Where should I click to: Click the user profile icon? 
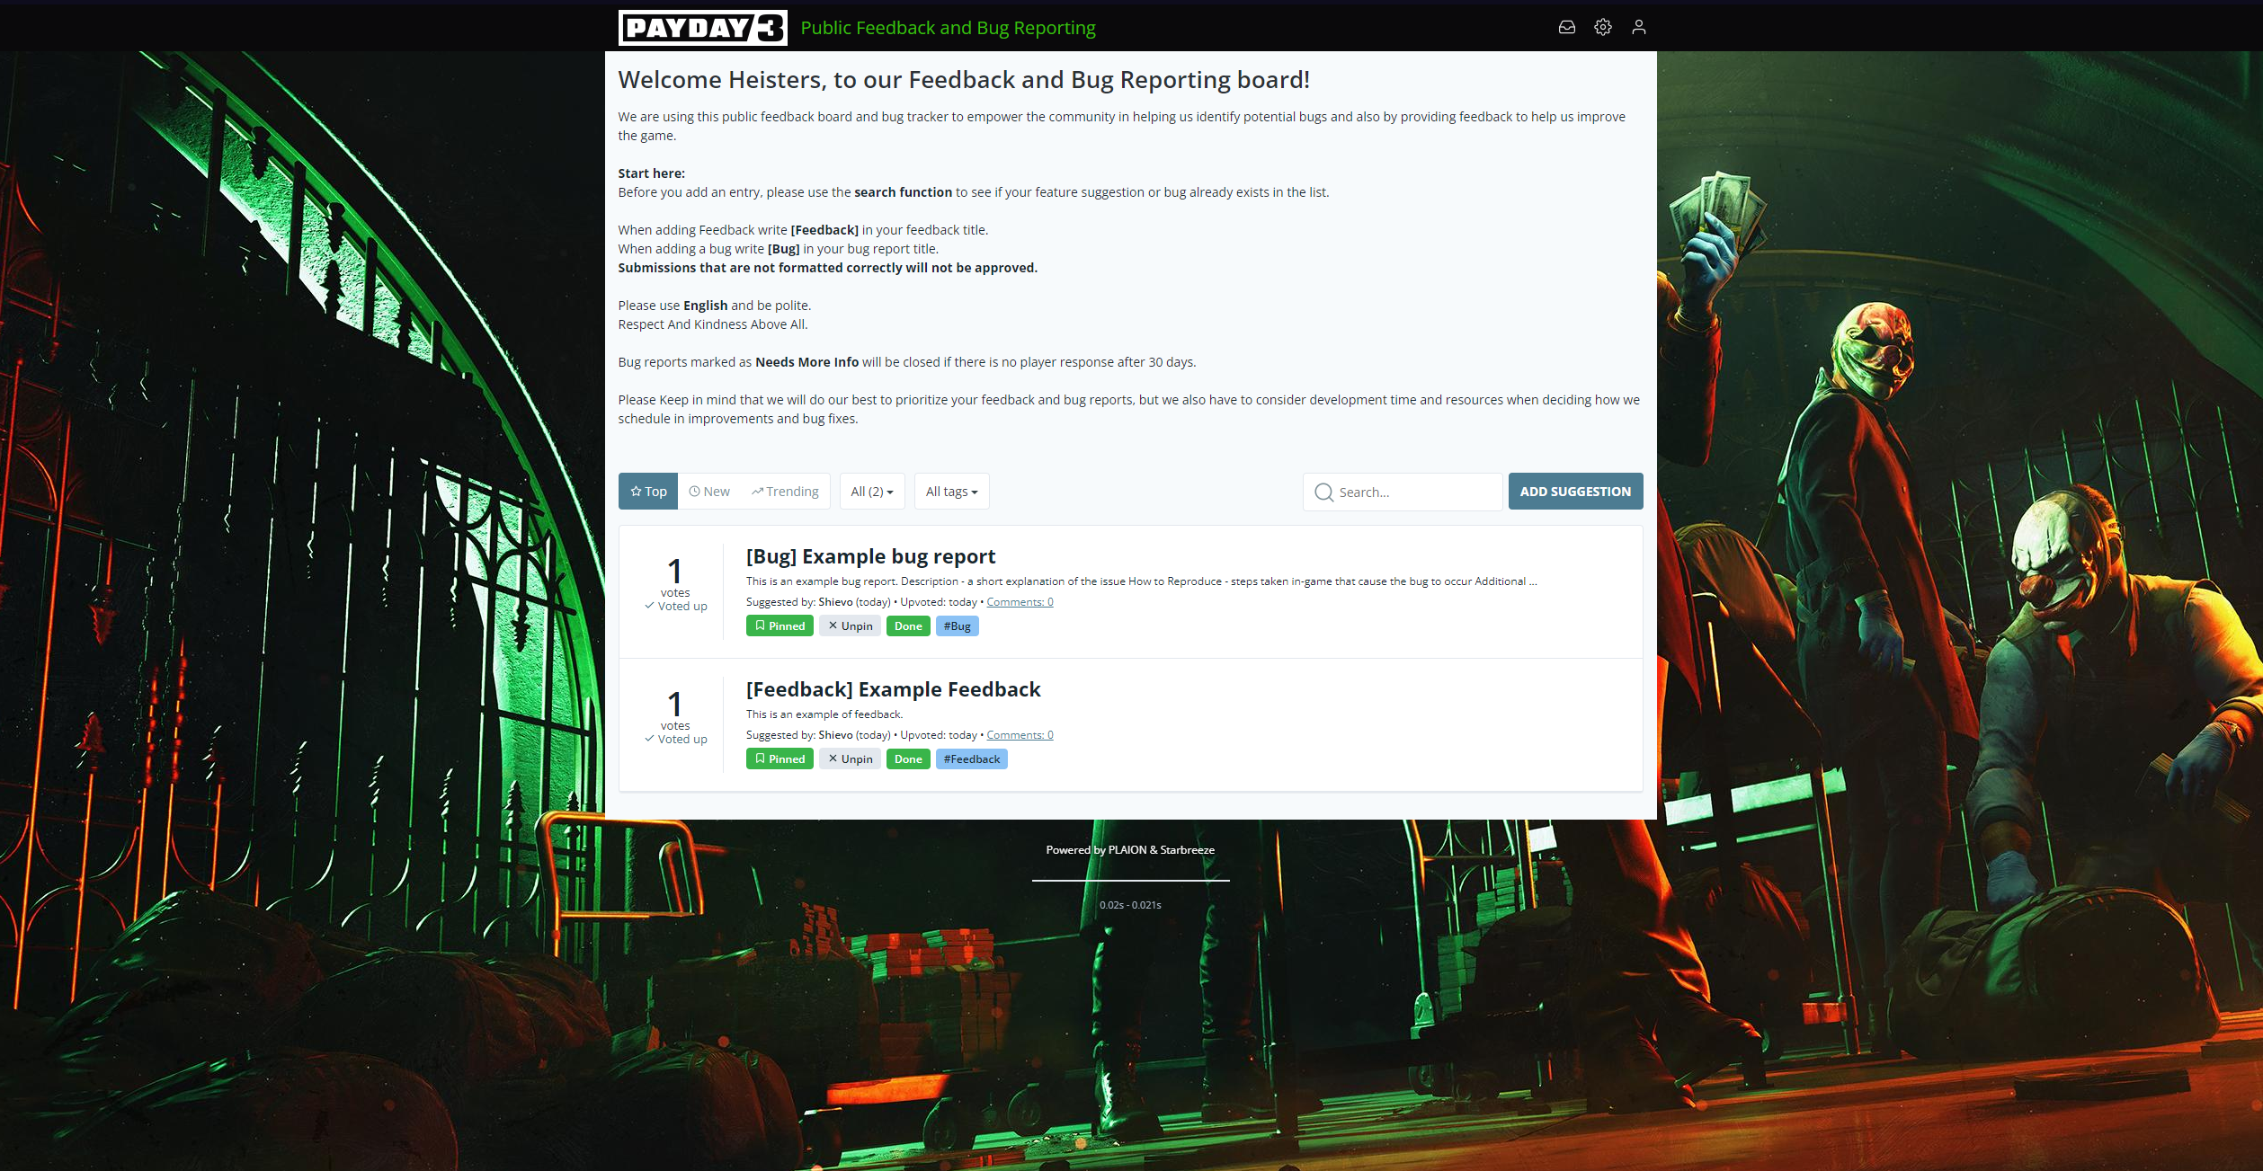(x=1639, y=27)
